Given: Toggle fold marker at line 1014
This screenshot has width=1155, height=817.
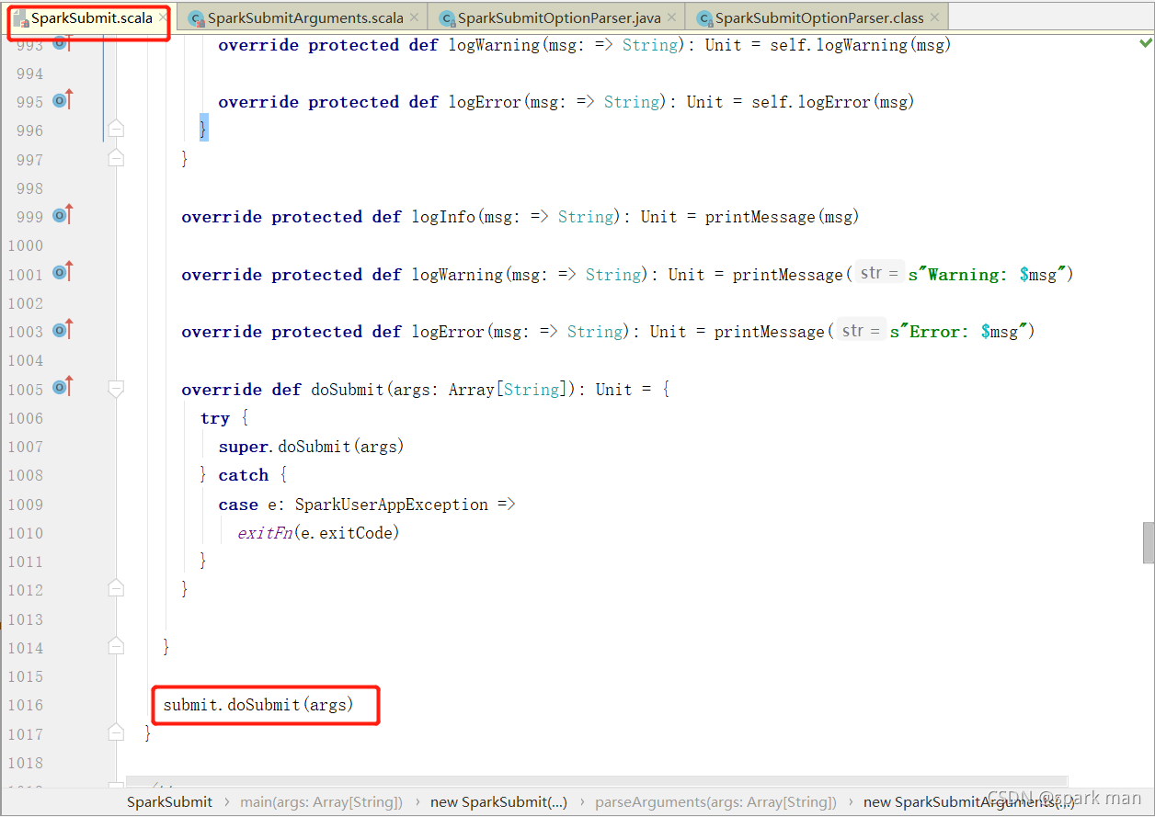Looking at the screenshot, I should click(x=116, y=646).
